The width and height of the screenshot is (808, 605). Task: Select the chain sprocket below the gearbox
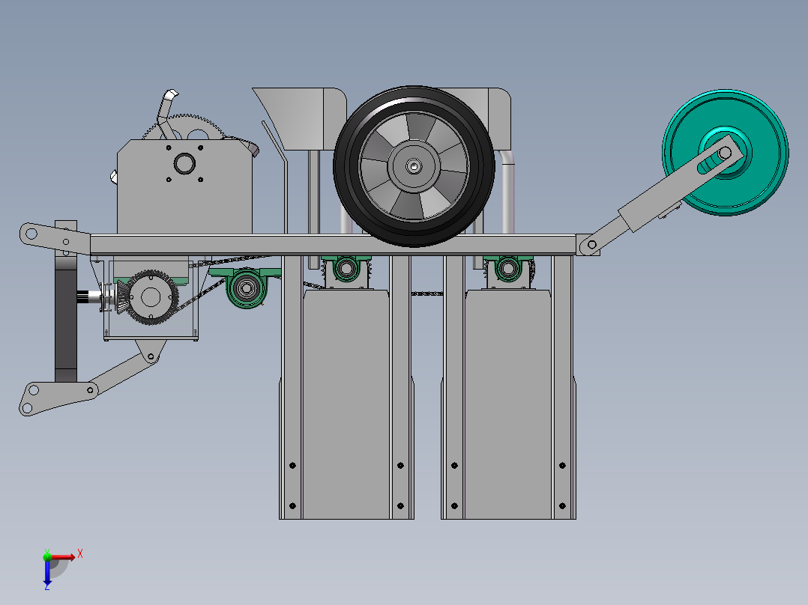tap(151, 297)
